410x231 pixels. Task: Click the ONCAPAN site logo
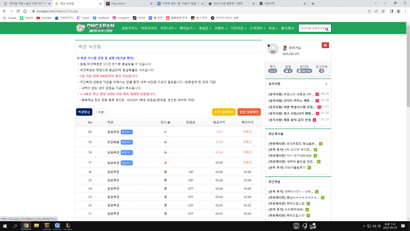click(95, 28)
